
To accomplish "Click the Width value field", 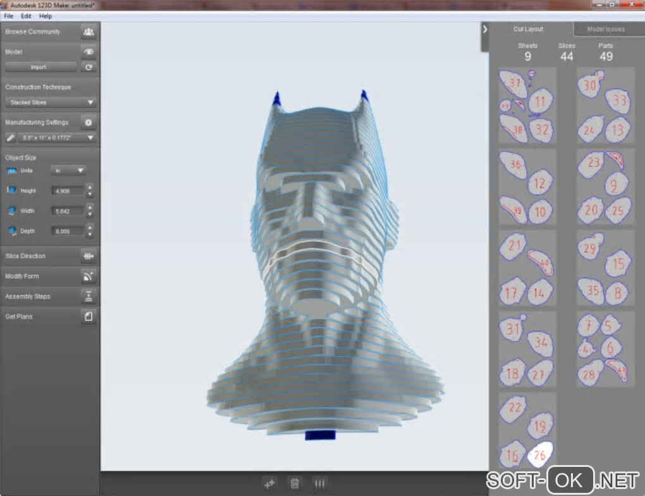I will coord(68,211).
